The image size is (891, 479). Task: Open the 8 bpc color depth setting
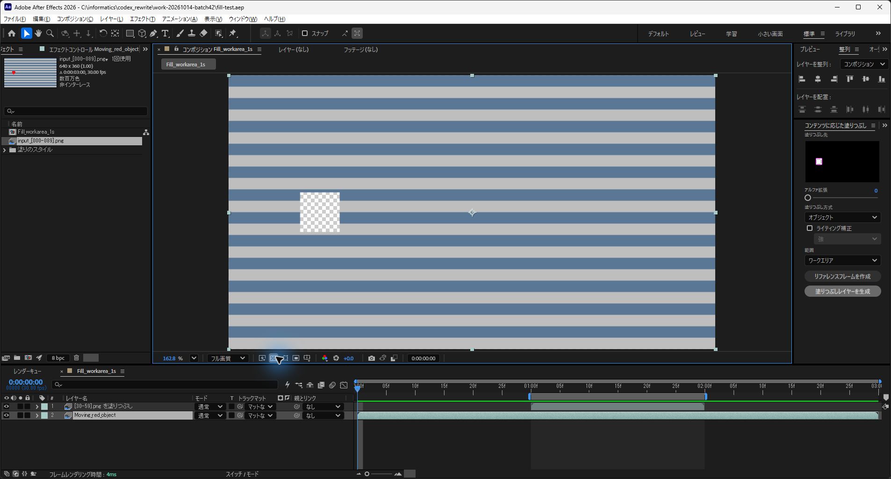[58, 358]
